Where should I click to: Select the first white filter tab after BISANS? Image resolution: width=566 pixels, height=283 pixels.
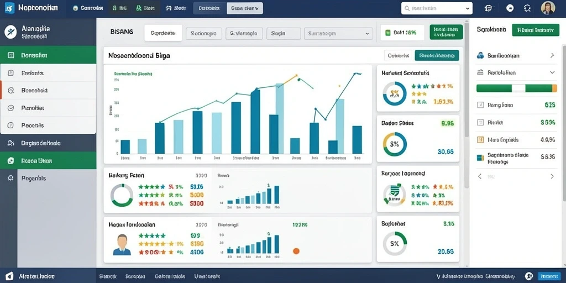[163, 33]
